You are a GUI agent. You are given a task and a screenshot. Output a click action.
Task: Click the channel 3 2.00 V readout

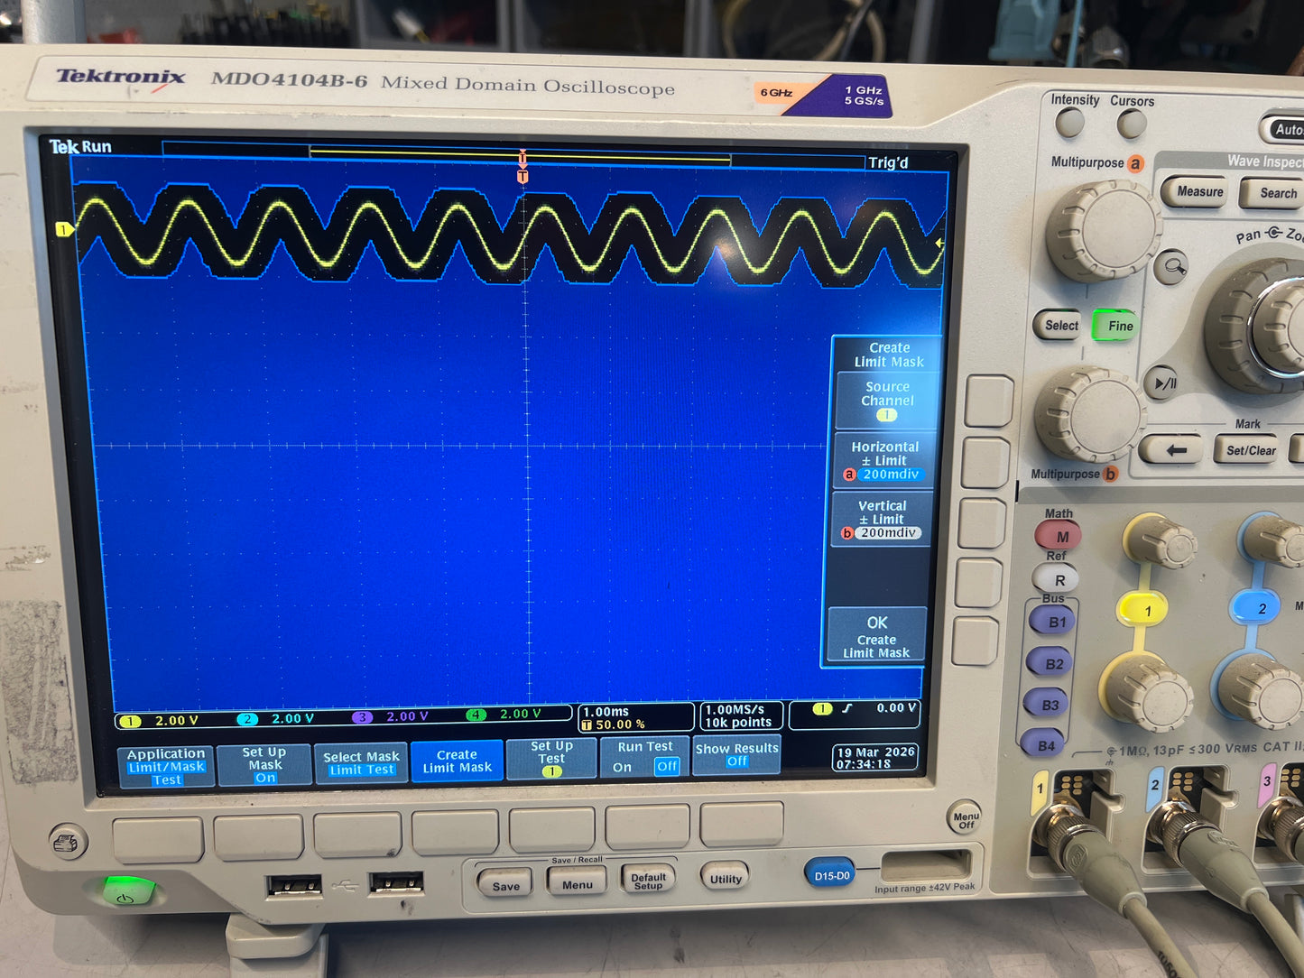(x=390, y=716)
